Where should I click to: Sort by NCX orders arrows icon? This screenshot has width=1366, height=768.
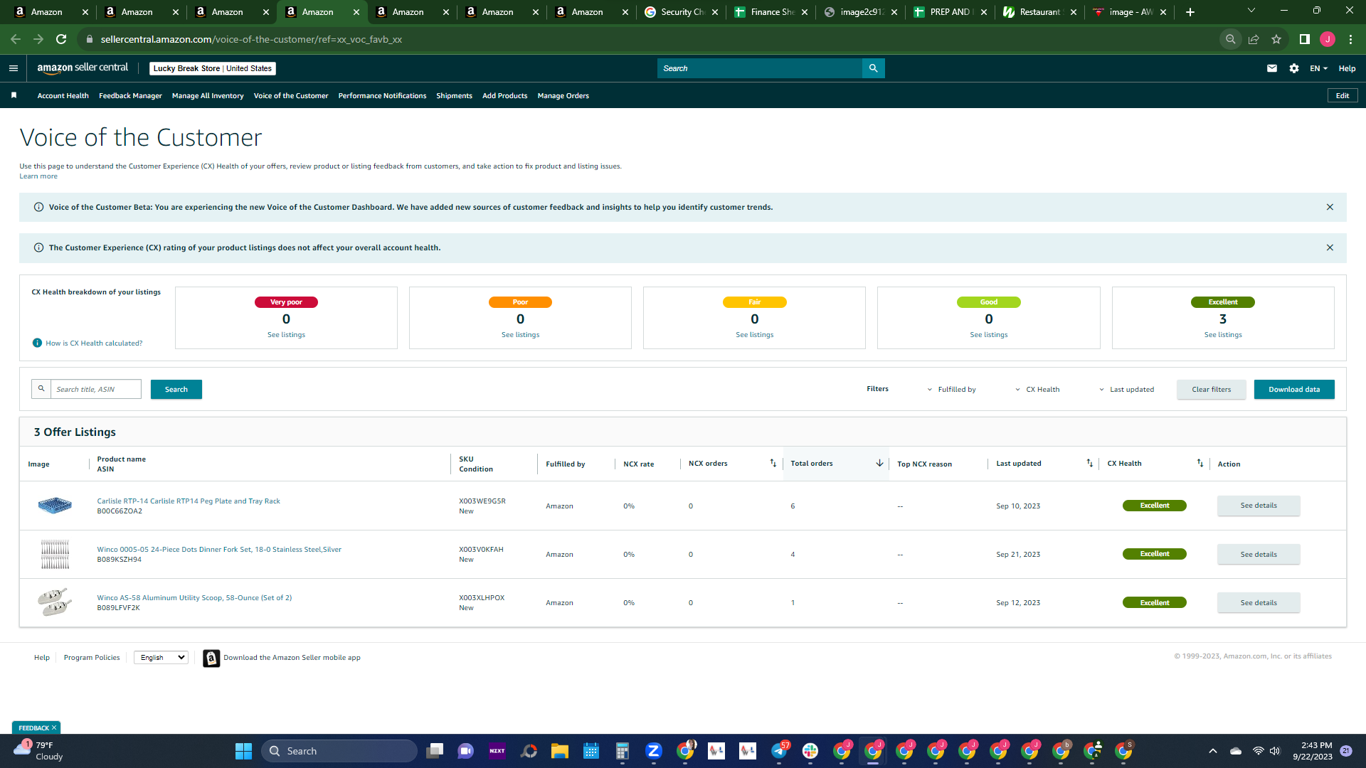pos(773,463)
